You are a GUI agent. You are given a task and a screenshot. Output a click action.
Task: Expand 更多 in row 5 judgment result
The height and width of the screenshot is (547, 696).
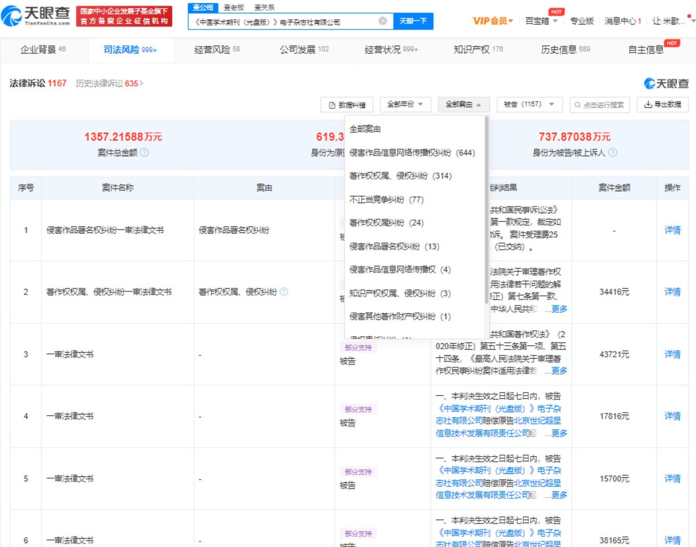tap(559, 495)
